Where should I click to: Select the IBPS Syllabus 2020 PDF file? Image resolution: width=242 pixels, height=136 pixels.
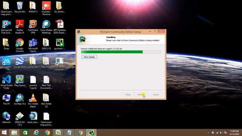60,27
